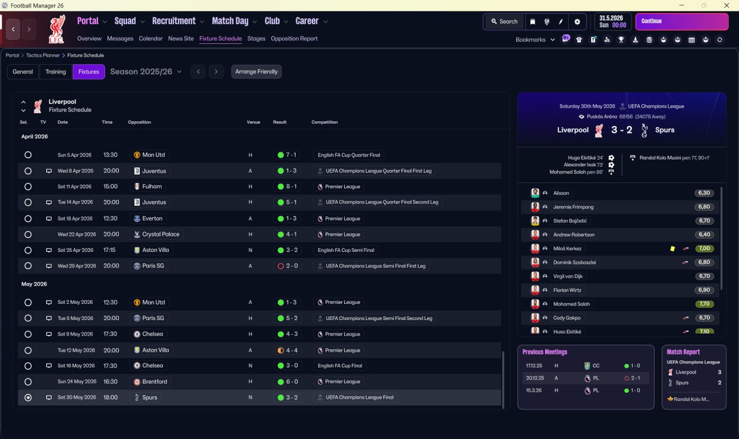Expand the Squad menu dropdown
The height and width of the screenshot is (439, 739).
click(x=142, y=22)
